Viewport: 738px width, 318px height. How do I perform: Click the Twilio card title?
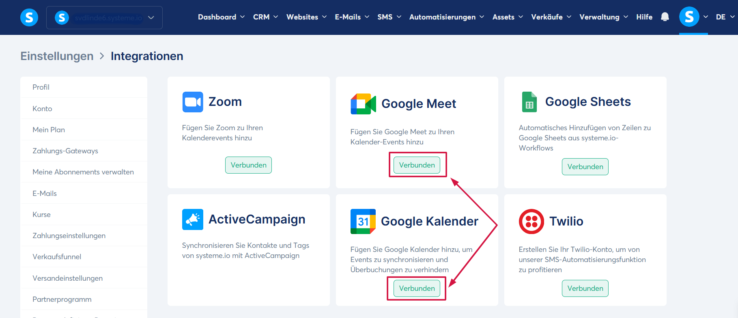[x=566, y=221]
